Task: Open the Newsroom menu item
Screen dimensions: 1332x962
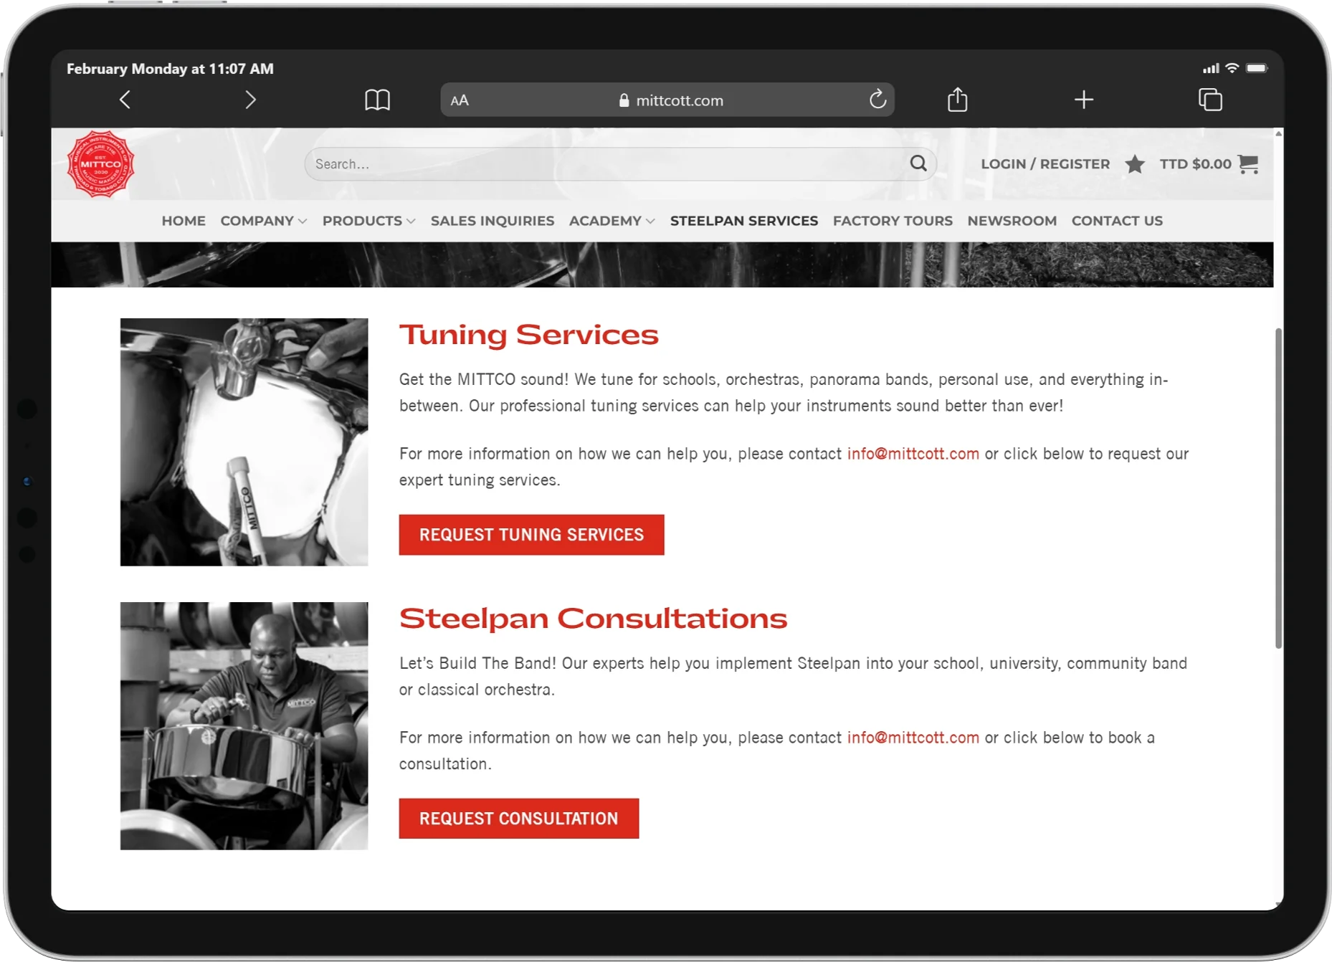Action: (1012, 221)
